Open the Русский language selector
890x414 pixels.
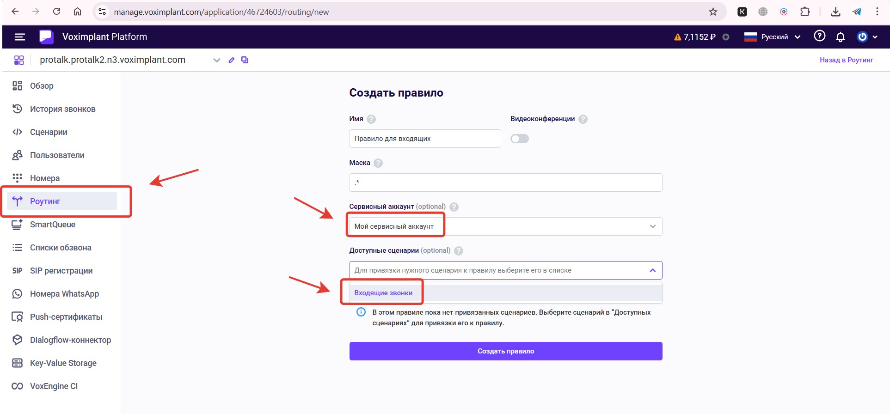pos(773,37)
